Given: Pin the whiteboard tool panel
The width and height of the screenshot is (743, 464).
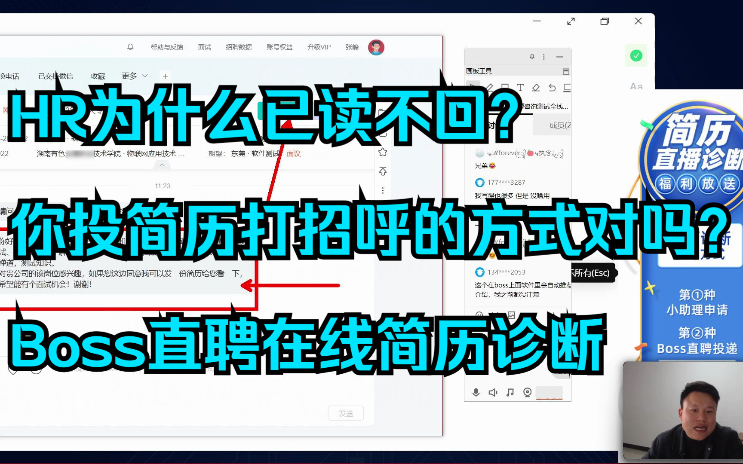Looking at the screenshot, I should (532, 57).
